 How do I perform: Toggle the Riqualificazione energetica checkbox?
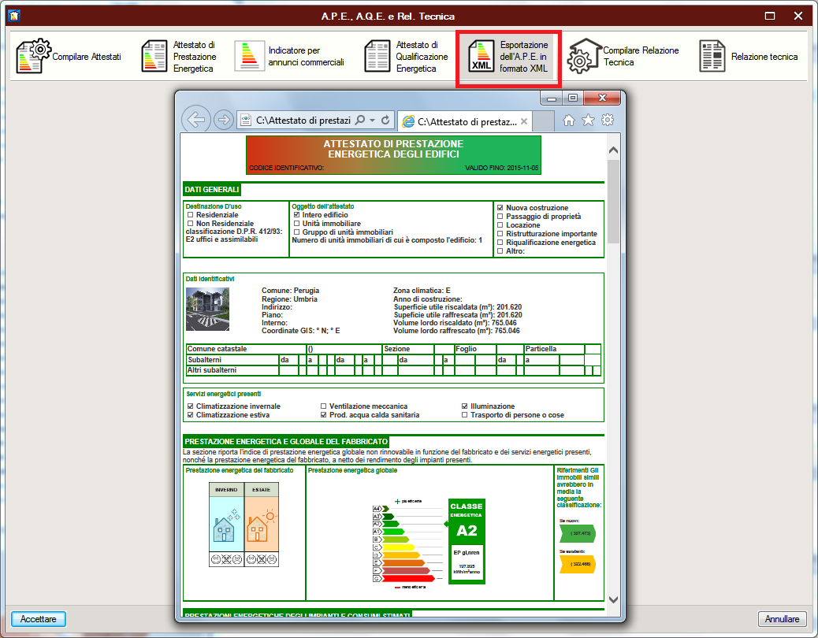(500, 243)
